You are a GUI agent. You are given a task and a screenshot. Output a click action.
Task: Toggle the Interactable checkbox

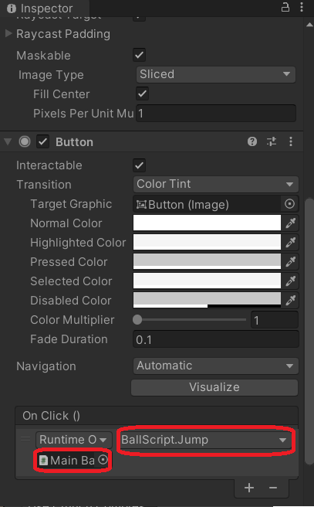pyautogui.click(x=139, y=165)
